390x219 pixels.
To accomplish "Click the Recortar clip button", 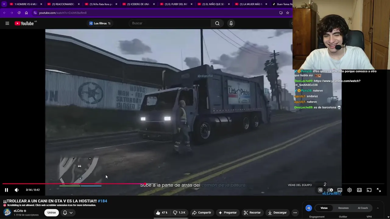I will (x=252, y=213).
